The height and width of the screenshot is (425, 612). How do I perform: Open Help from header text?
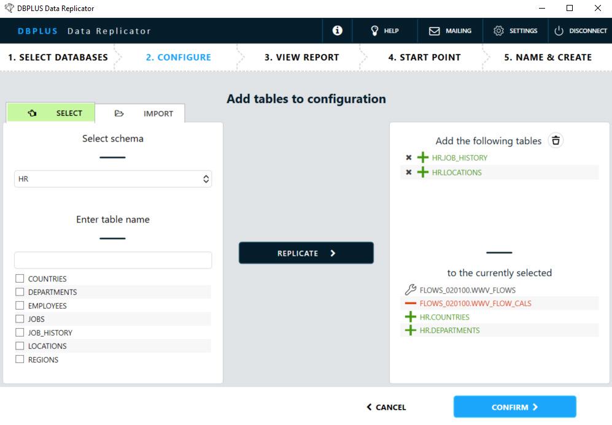click(x=391, y=31)
